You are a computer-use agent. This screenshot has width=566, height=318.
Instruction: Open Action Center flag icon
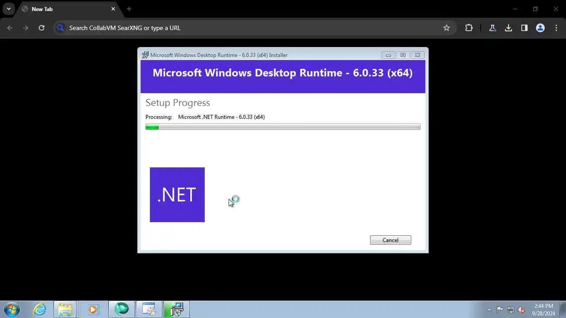click(500, 310)
